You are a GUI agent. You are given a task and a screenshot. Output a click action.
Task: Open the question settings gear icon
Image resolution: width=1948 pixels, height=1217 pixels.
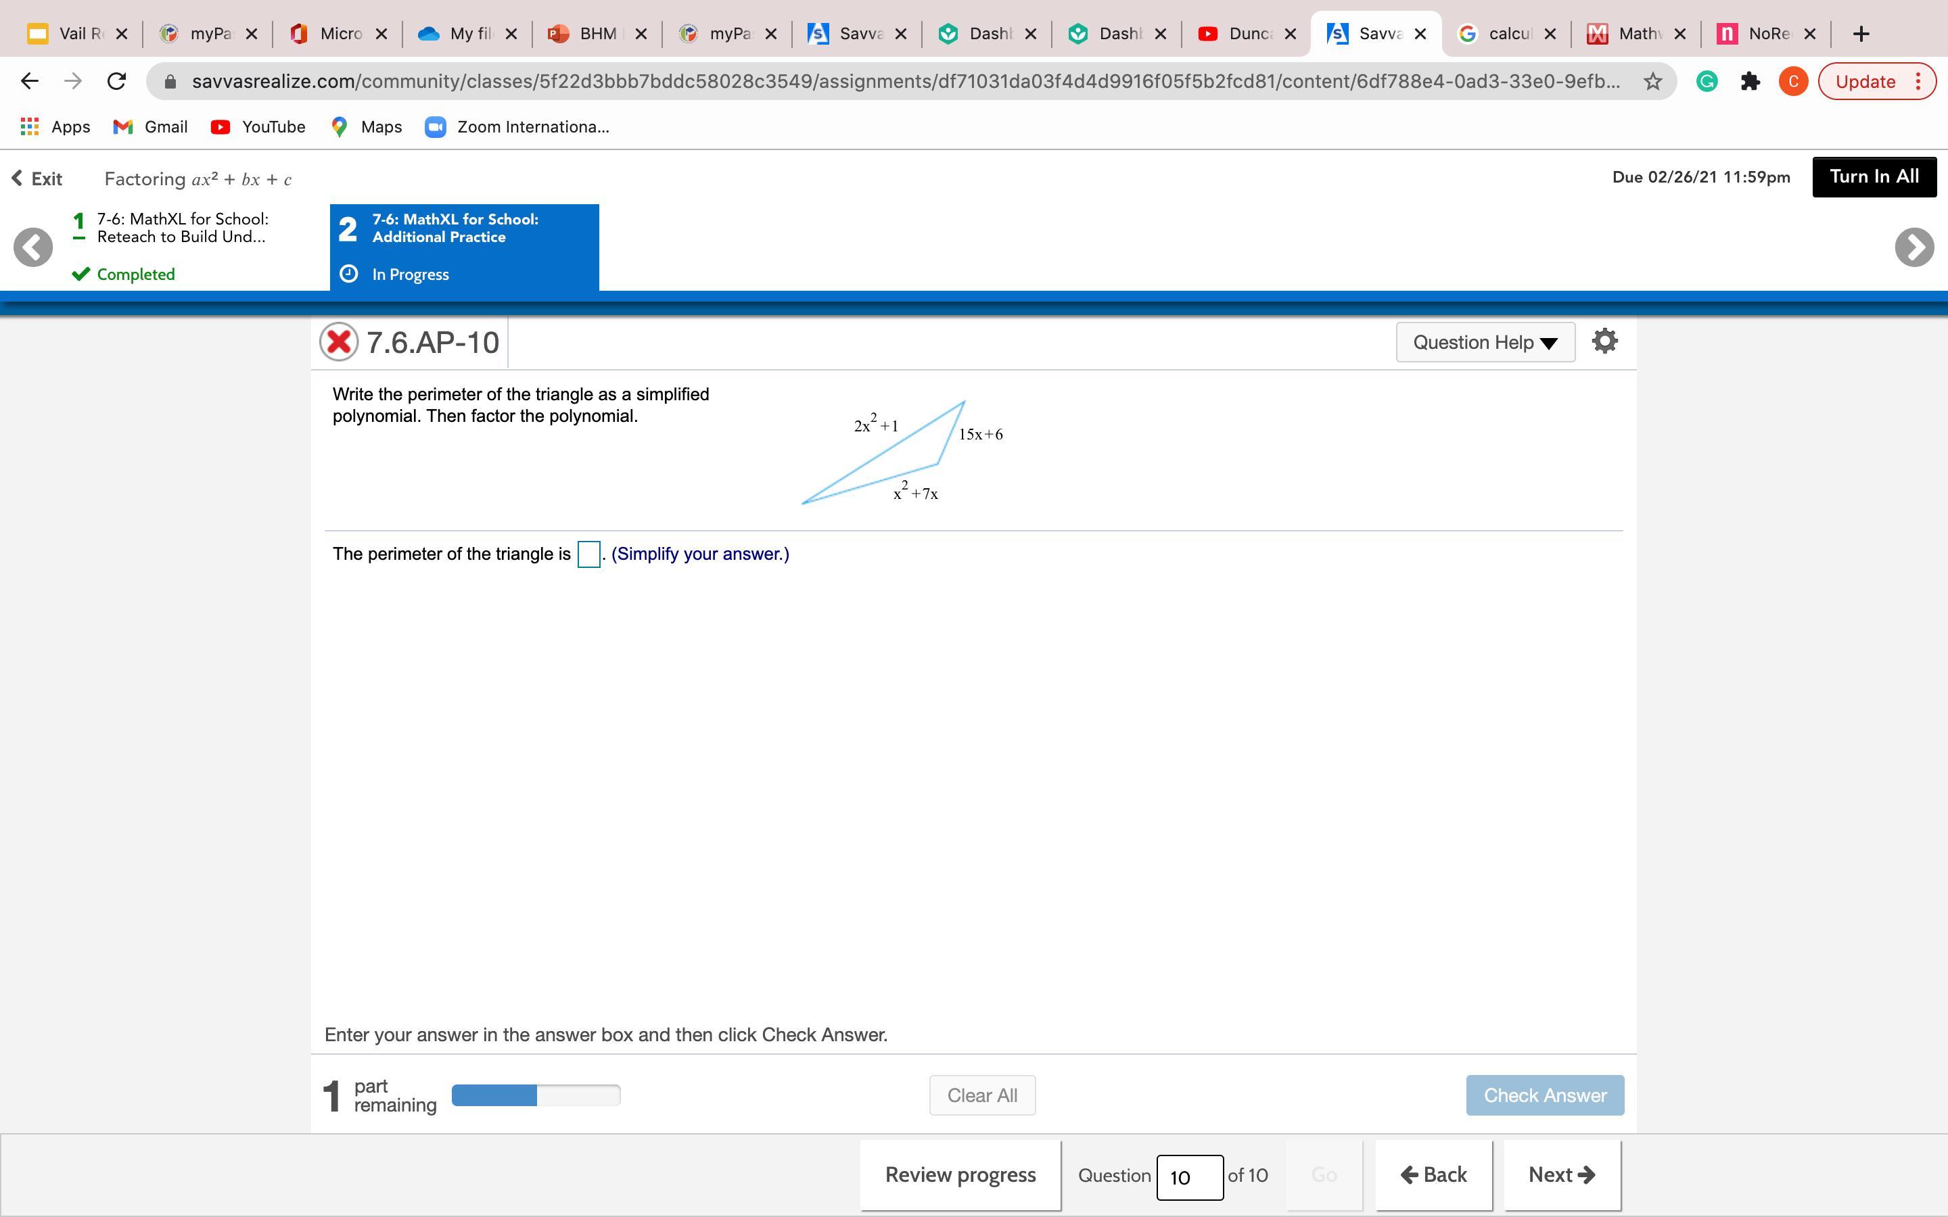pyautogui.click(x=1604, y=341)
